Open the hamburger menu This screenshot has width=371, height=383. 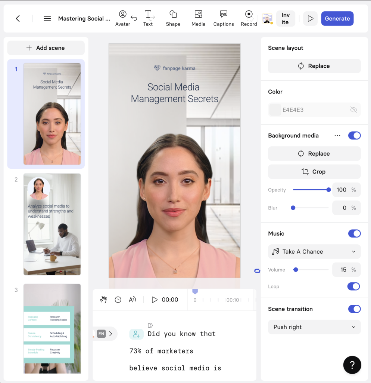tap(47, 19)
